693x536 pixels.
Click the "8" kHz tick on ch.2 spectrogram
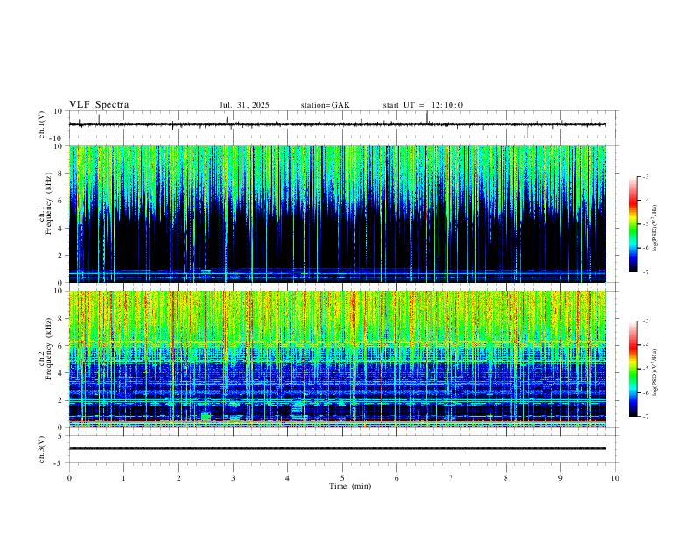[60, 319]
